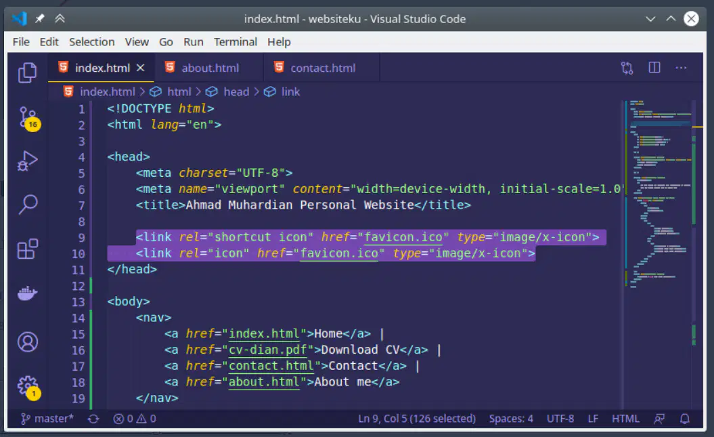Click the charset meta tag on line 5
Viewport: 714px width, 437px height.
click(x=214, y=173)
